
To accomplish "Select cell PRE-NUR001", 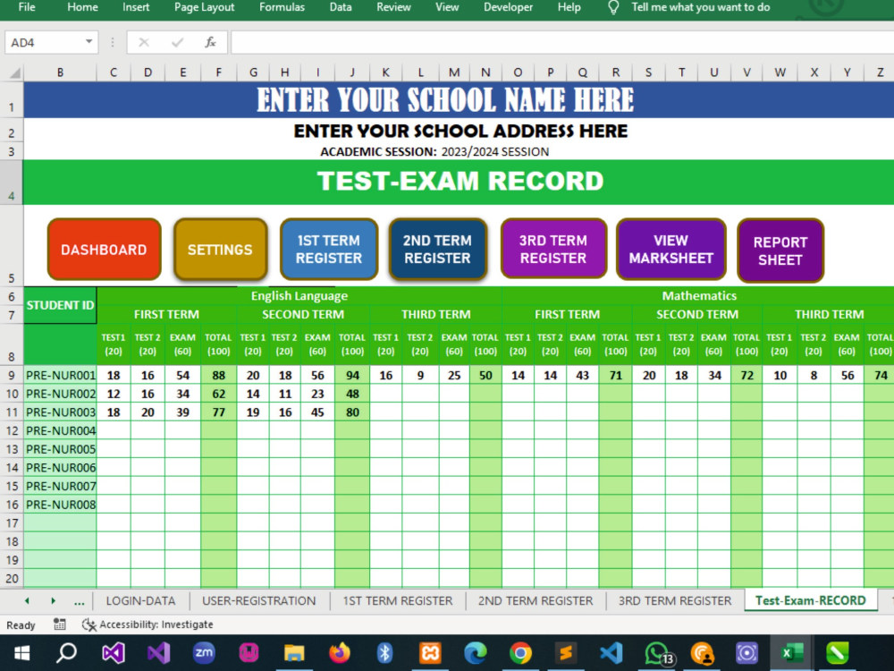I will click(x=61, y=376).
